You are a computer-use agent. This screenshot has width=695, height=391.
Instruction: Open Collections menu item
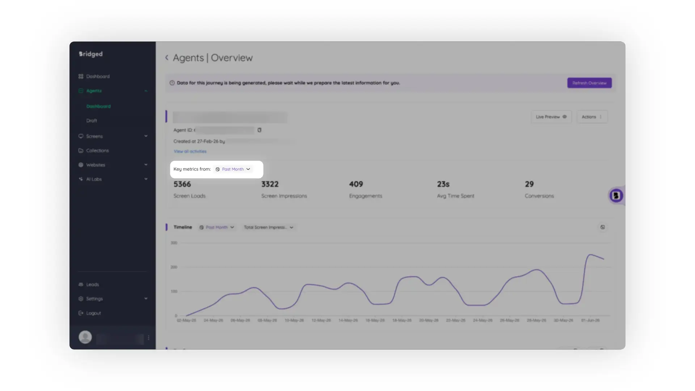97,151
